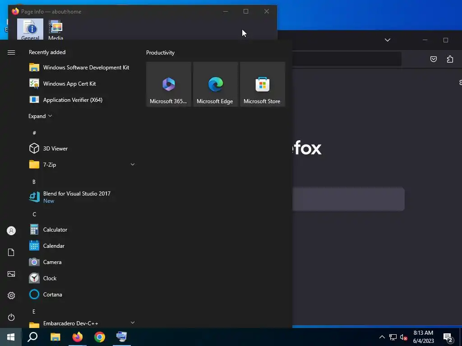Open the user account icon
This screenshot has width=462, height=346.
click(x=11, y=231)
